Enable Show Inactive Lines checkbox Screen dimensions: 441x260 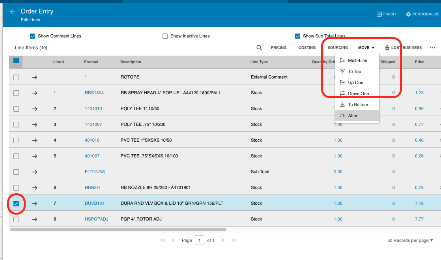165,36
